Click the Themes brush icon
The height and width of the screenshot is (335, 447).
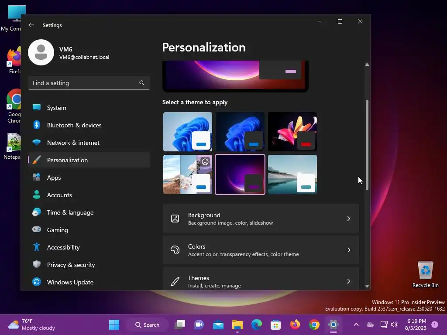pyautogui.click(x=175, y=281)
